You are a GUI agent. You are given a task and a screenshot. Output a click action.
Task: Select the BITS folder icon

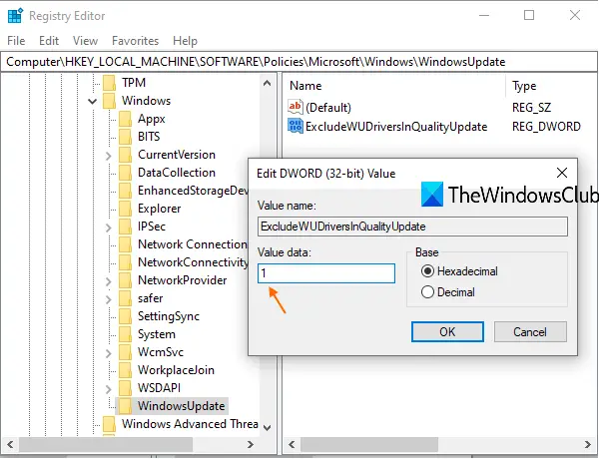pos(126,137)
